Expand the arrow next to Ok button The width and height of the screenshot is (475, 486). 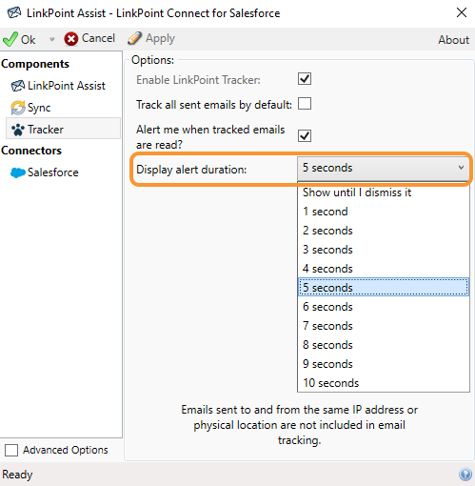51,39
